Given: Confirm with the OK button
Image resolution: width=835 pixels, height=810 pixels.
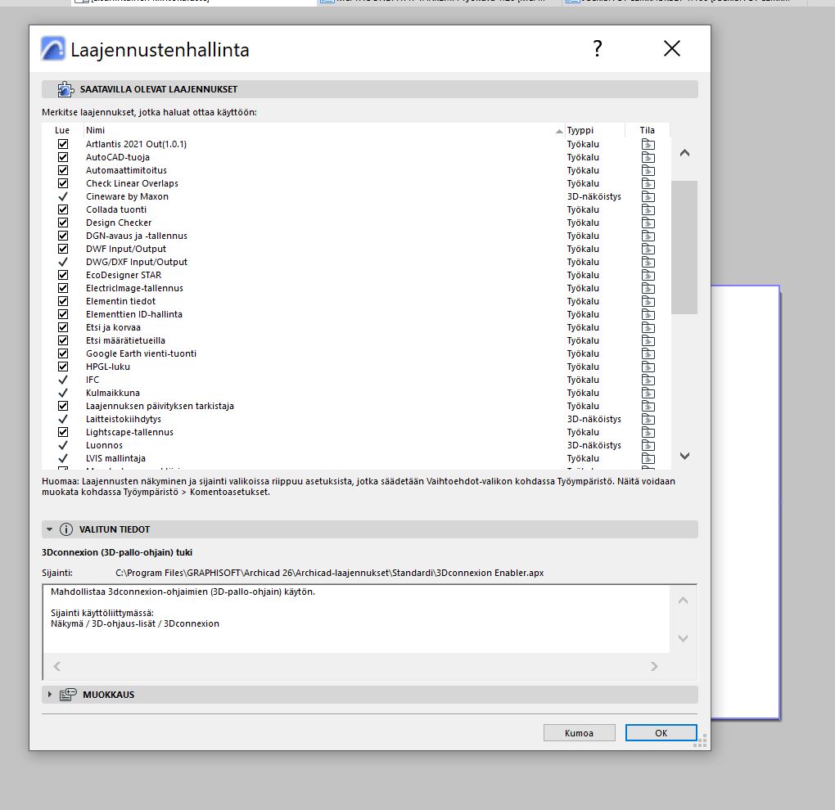Looking at the screenshot, I should point(661,733).
